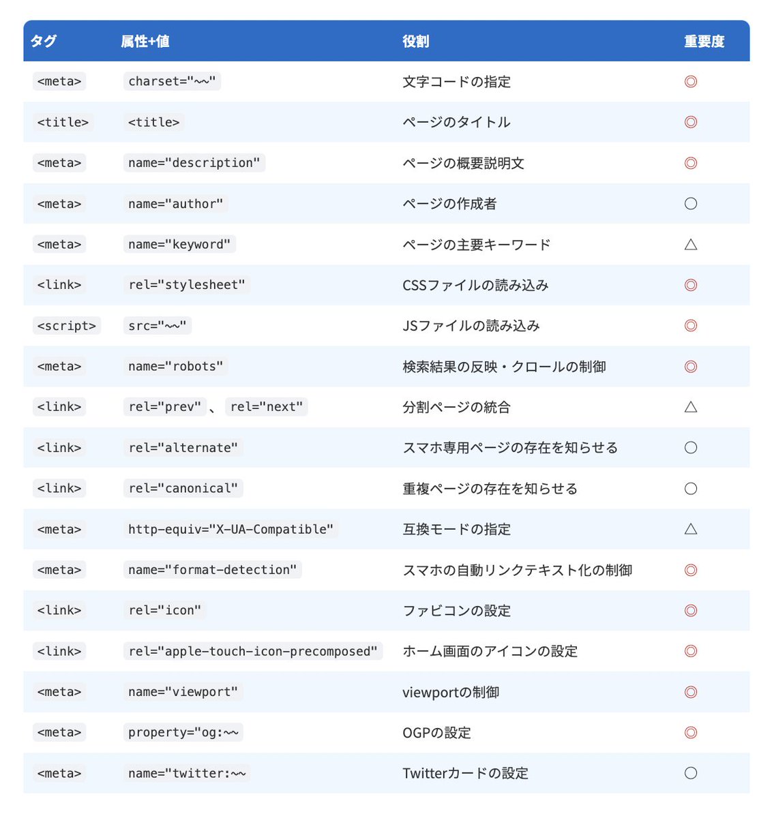Click the タグ column header

click(43, 42)
